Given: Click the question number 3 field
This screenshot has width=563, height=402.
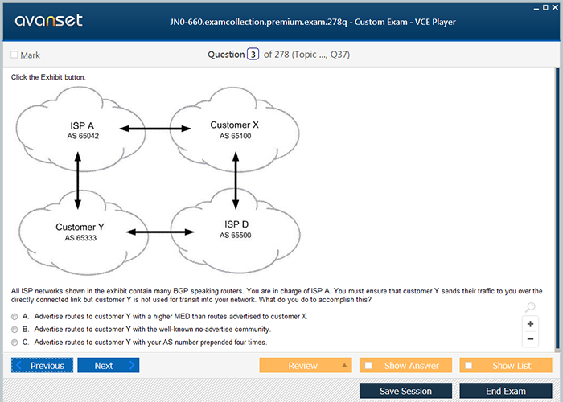Looking at the screenshot, I should point(253,55).
